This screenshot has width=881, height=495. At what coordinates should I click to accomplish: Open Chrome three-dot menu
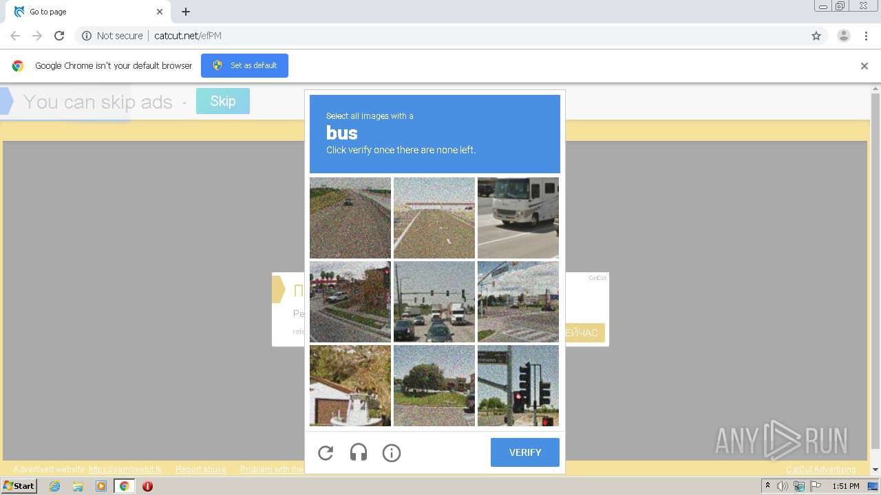tap(867, 36)
